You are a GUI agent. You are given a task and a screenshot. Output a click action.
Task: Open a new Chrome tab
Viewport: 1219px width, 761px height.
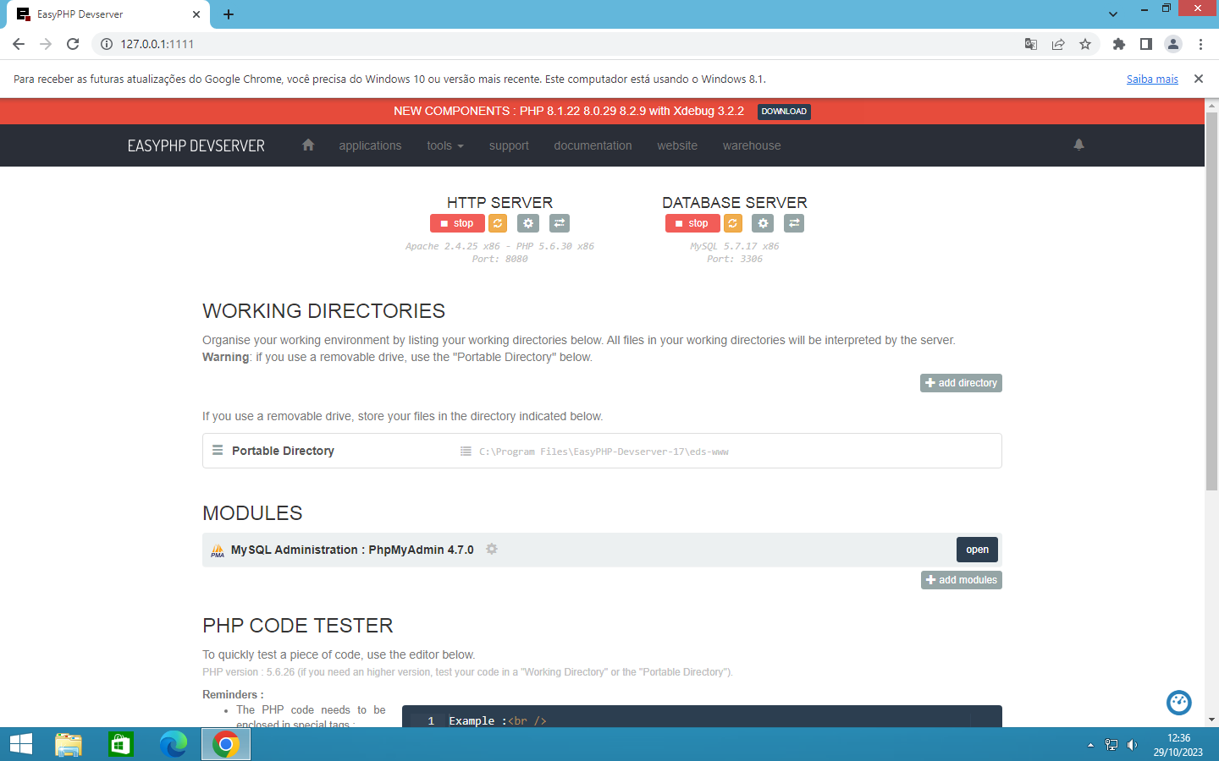pyautogui.click(x=229, y=14)
